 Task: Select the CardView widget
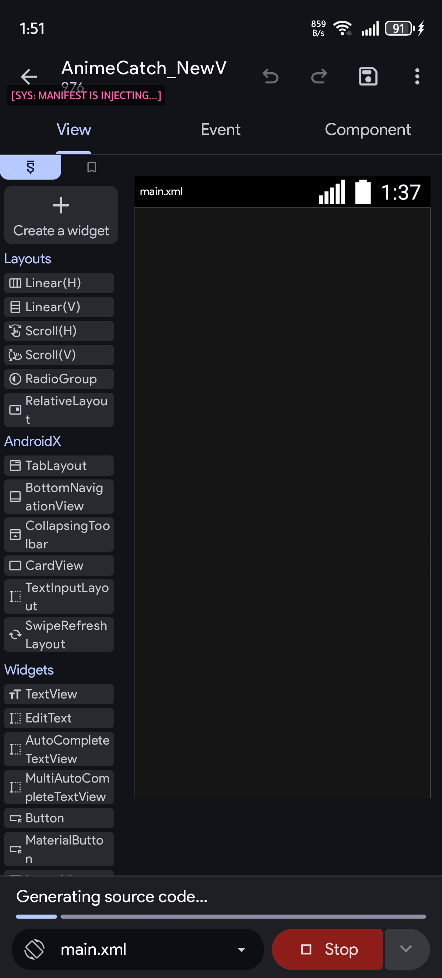tap(59, 565)
